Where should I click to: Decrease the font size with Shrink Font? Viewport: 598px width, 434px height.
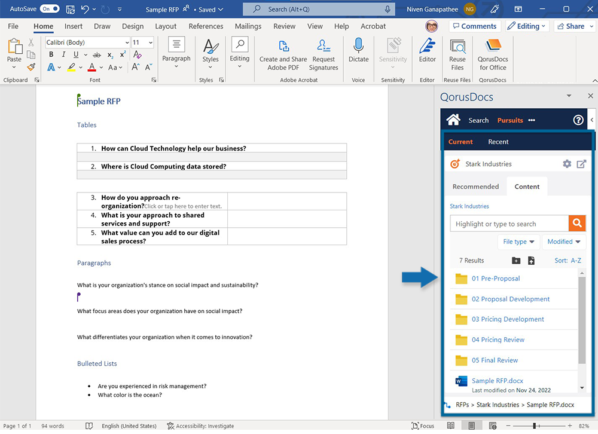[149, 68]
